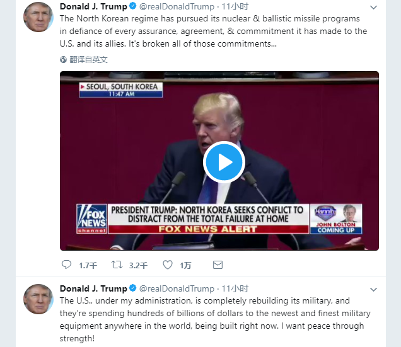Open Trump avatar on first tweet
This screenshot has height=347, width=401.
[38, 17]
